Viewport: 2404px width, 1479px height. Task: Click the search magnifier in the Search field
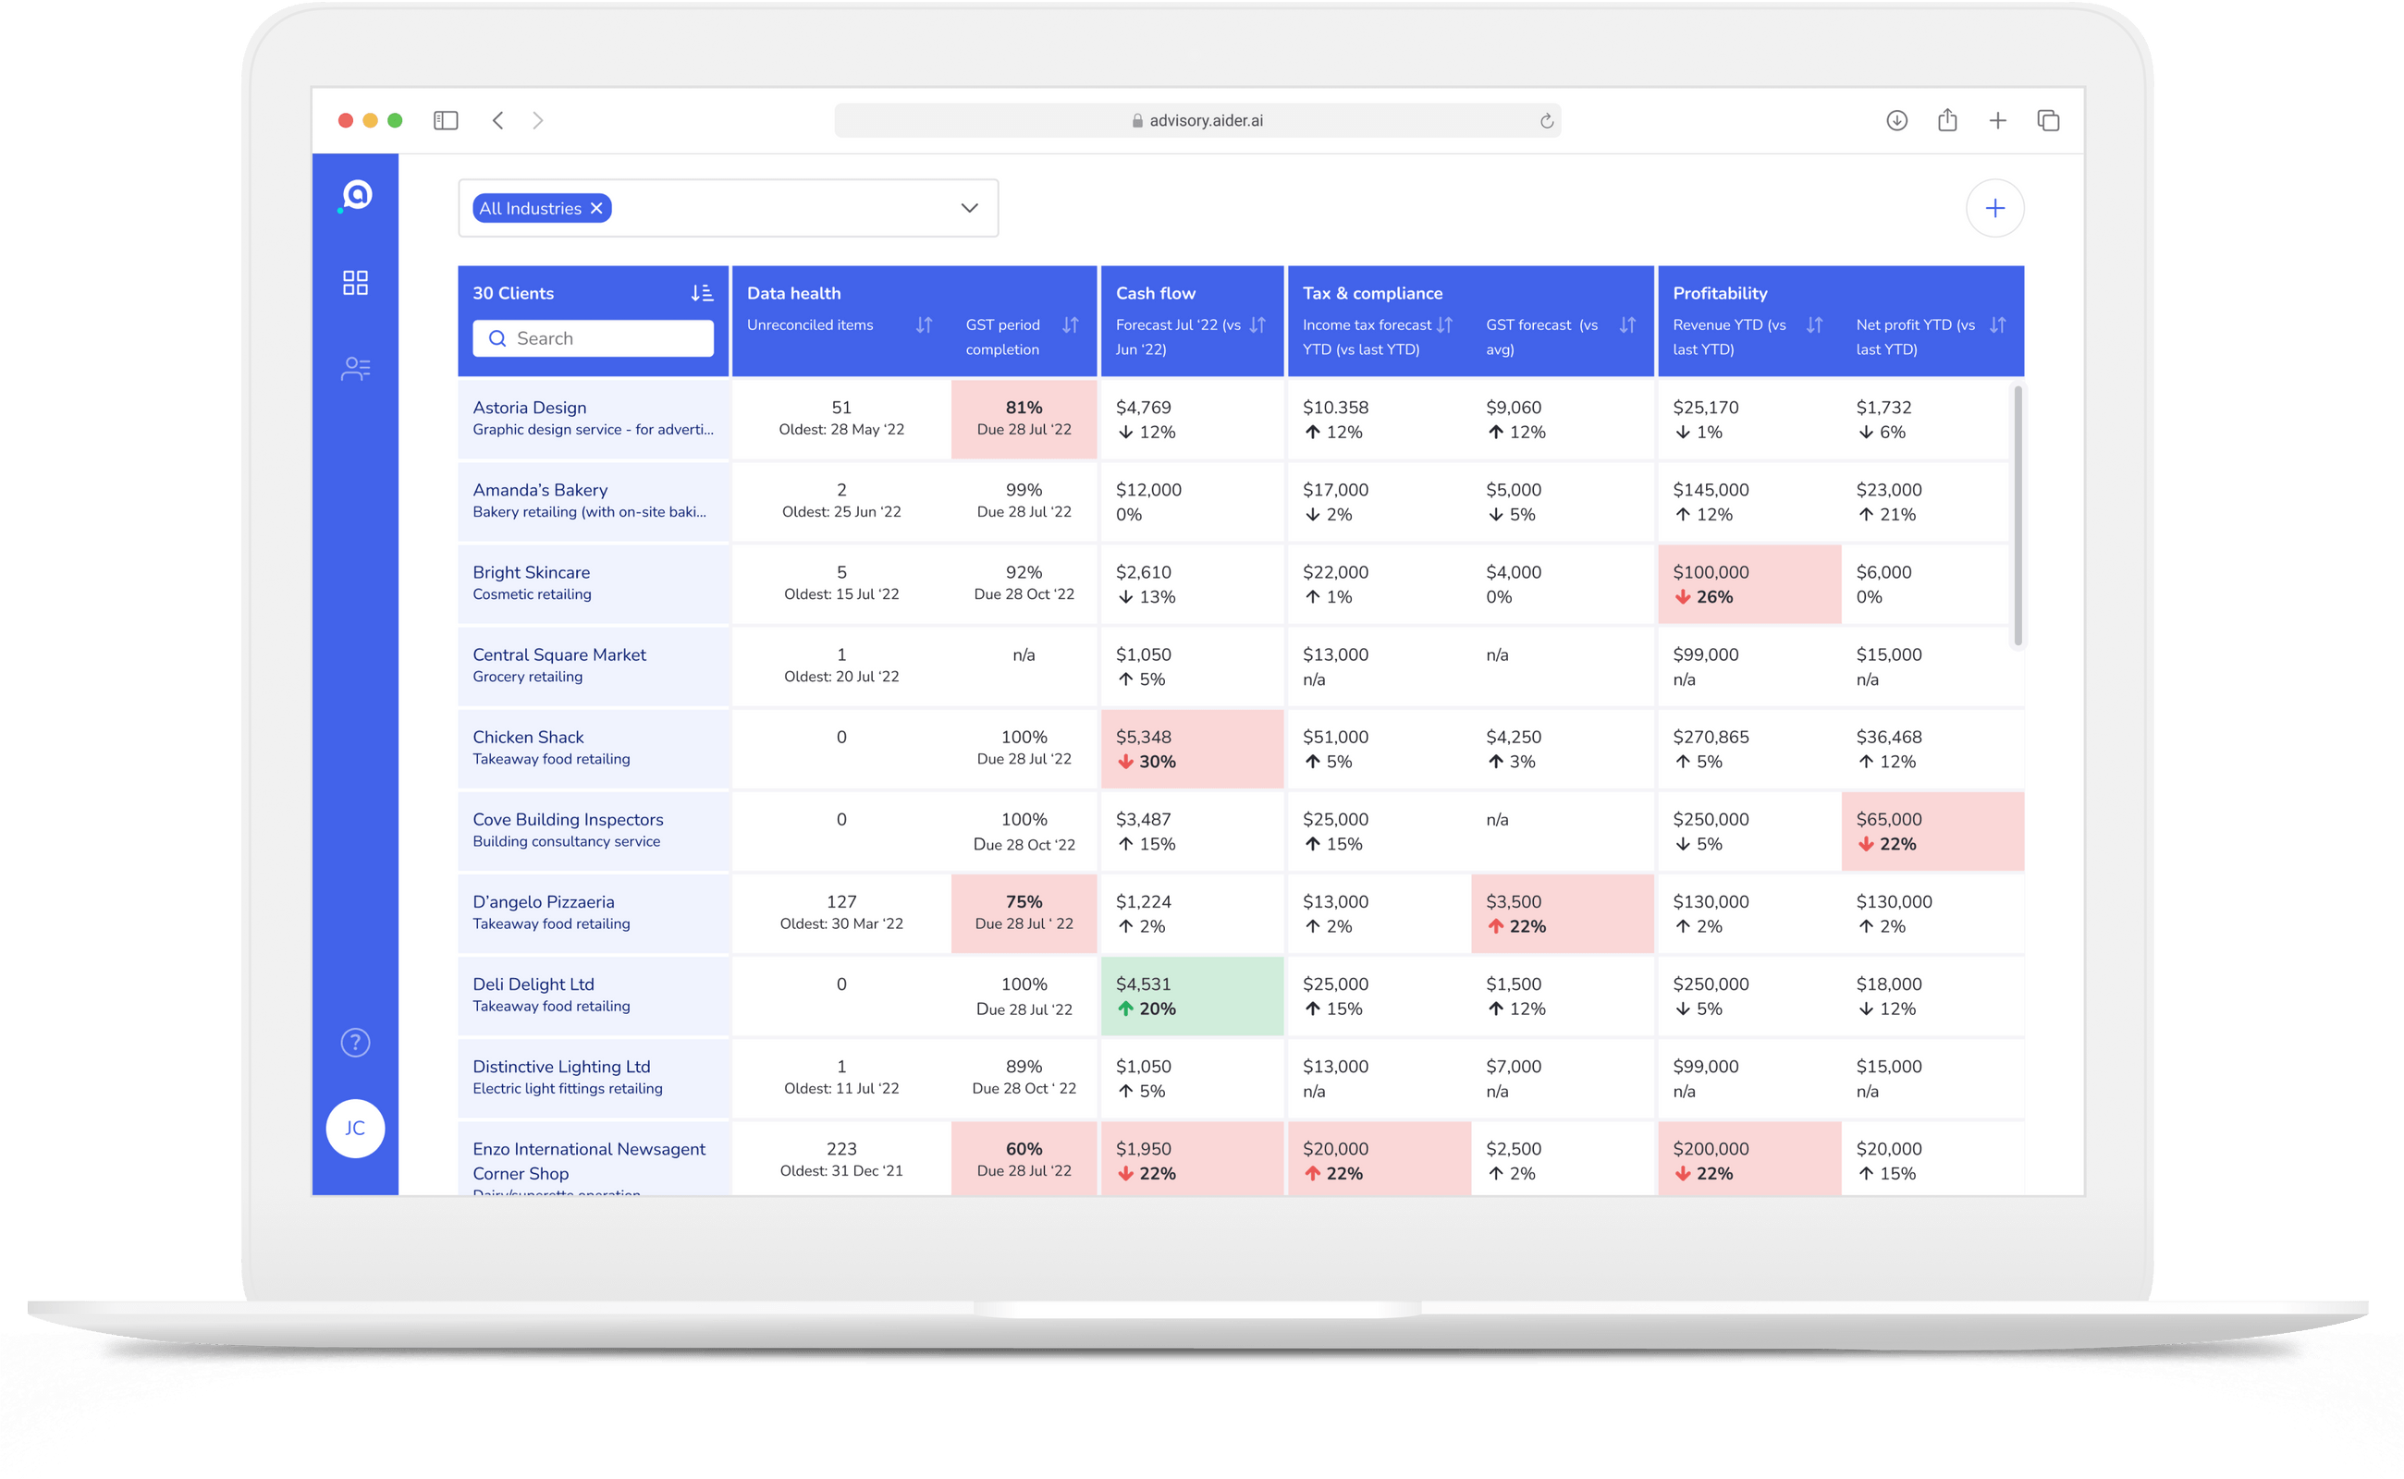tap(499, 337)
